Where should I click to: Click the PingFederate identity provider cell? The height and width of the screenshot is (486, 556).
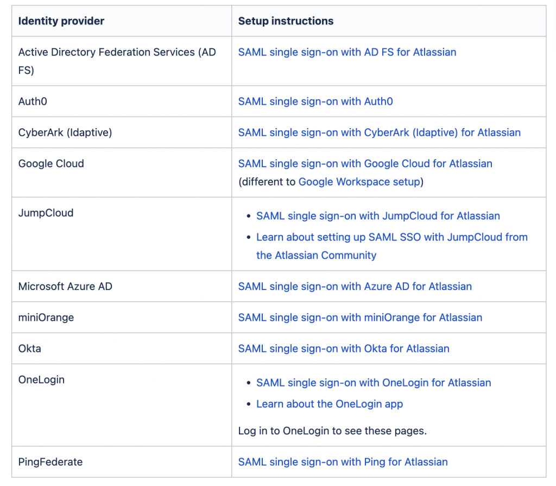(50, 462)
